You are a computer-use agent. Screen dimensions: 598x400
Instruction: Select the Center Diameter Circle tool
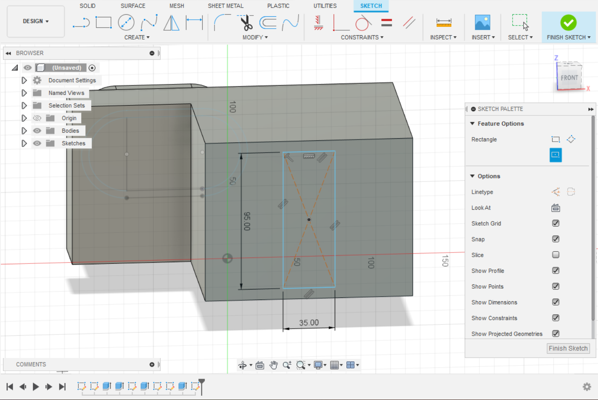tap(126, 22)
